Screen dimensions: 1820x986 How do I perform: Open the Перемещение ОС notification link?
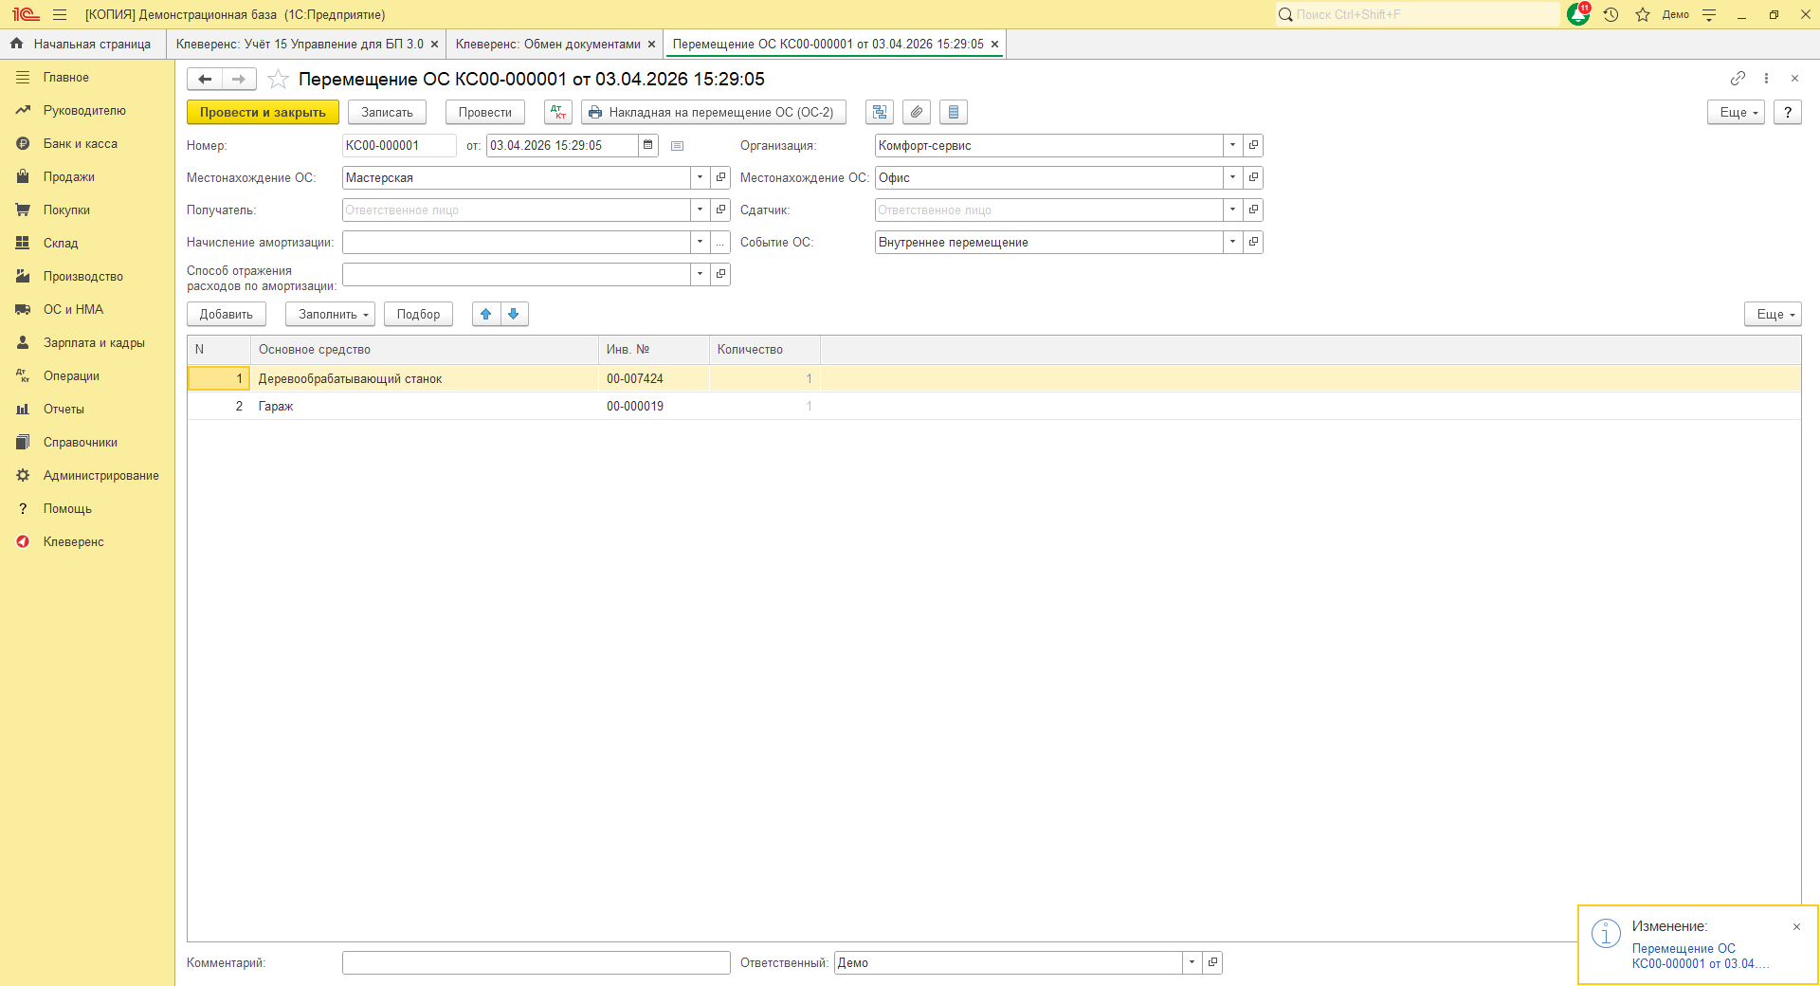[x=1700, y=956]
